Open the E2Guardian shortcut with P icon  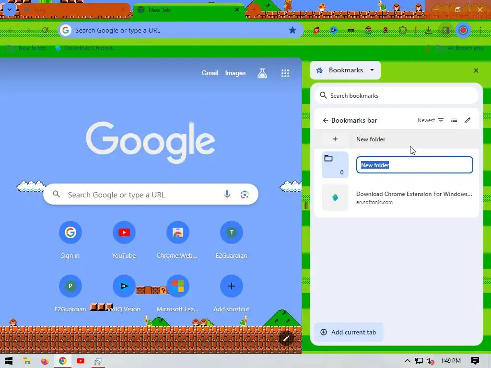tap(70, 293)
